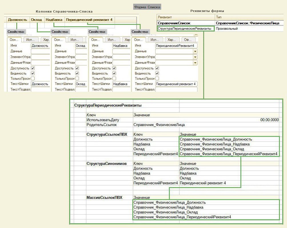
Task: Open the Оф... tab in rightmost properties panel
Action: point(188,40)
